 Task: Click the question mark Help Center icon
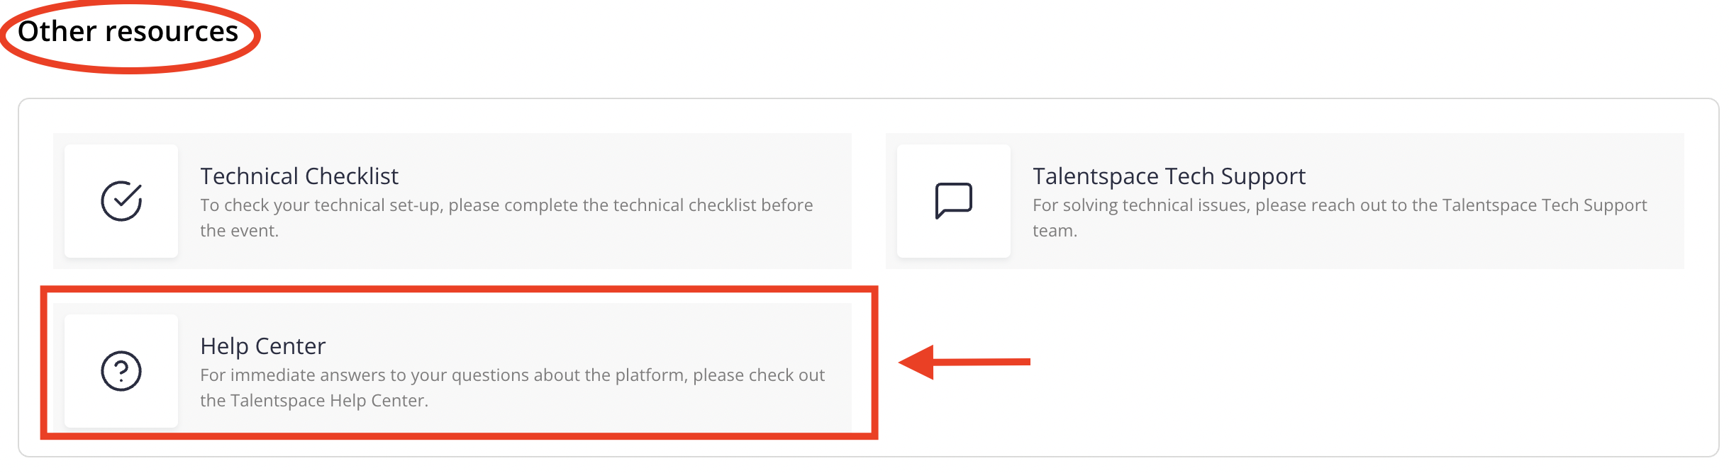[121, 371]
